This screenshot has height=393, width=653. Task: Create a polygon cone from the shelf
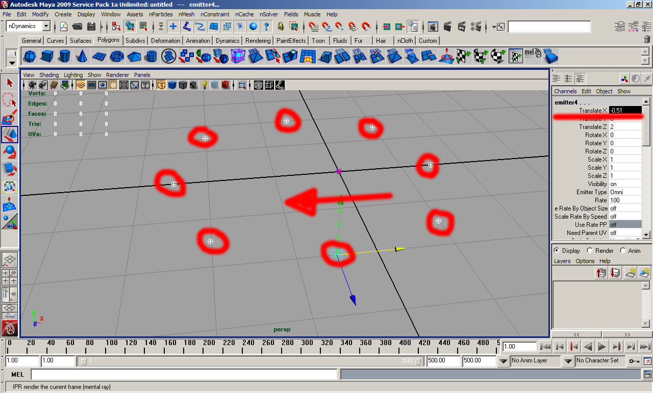click(82, 56)
